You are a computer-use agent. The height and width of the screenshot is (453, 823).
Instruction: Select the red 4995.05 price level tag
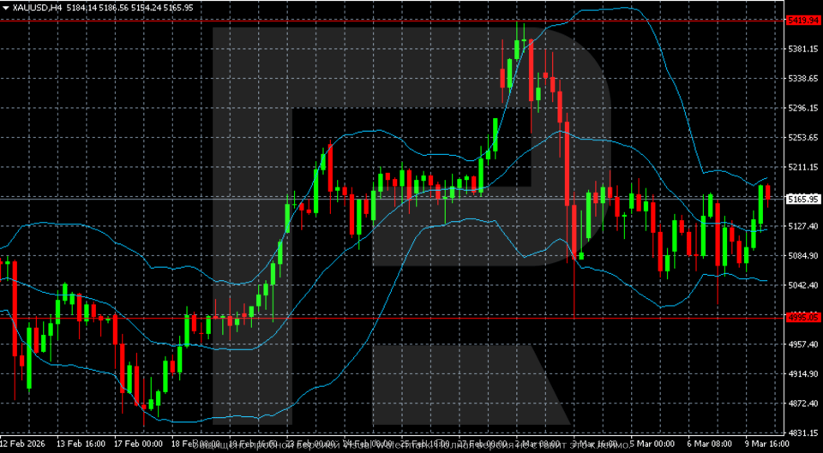point(802,316)
